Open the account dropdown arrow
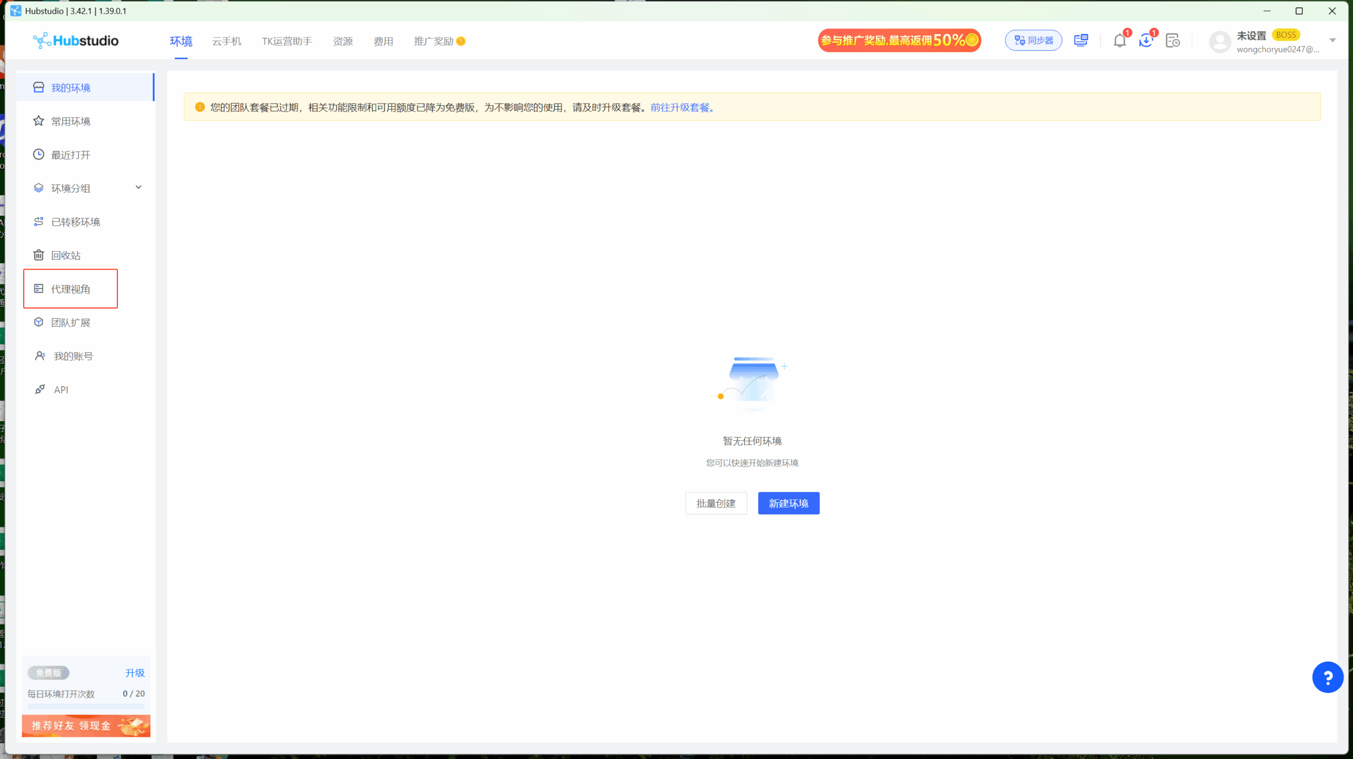Image resolution: width=1353 pixels, height=759 pixels. pos(1332,40)
